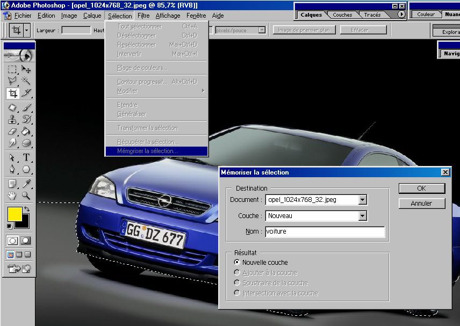The image size is (460, 326).
Task: Open the Calques palette flyout menu arrow
Action: pos(401,14)
